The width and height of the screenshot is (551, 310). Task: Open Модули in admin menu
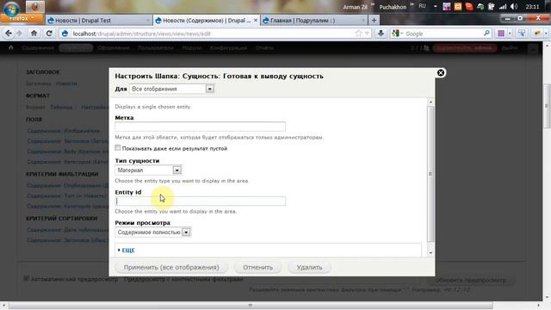[191, 48]
